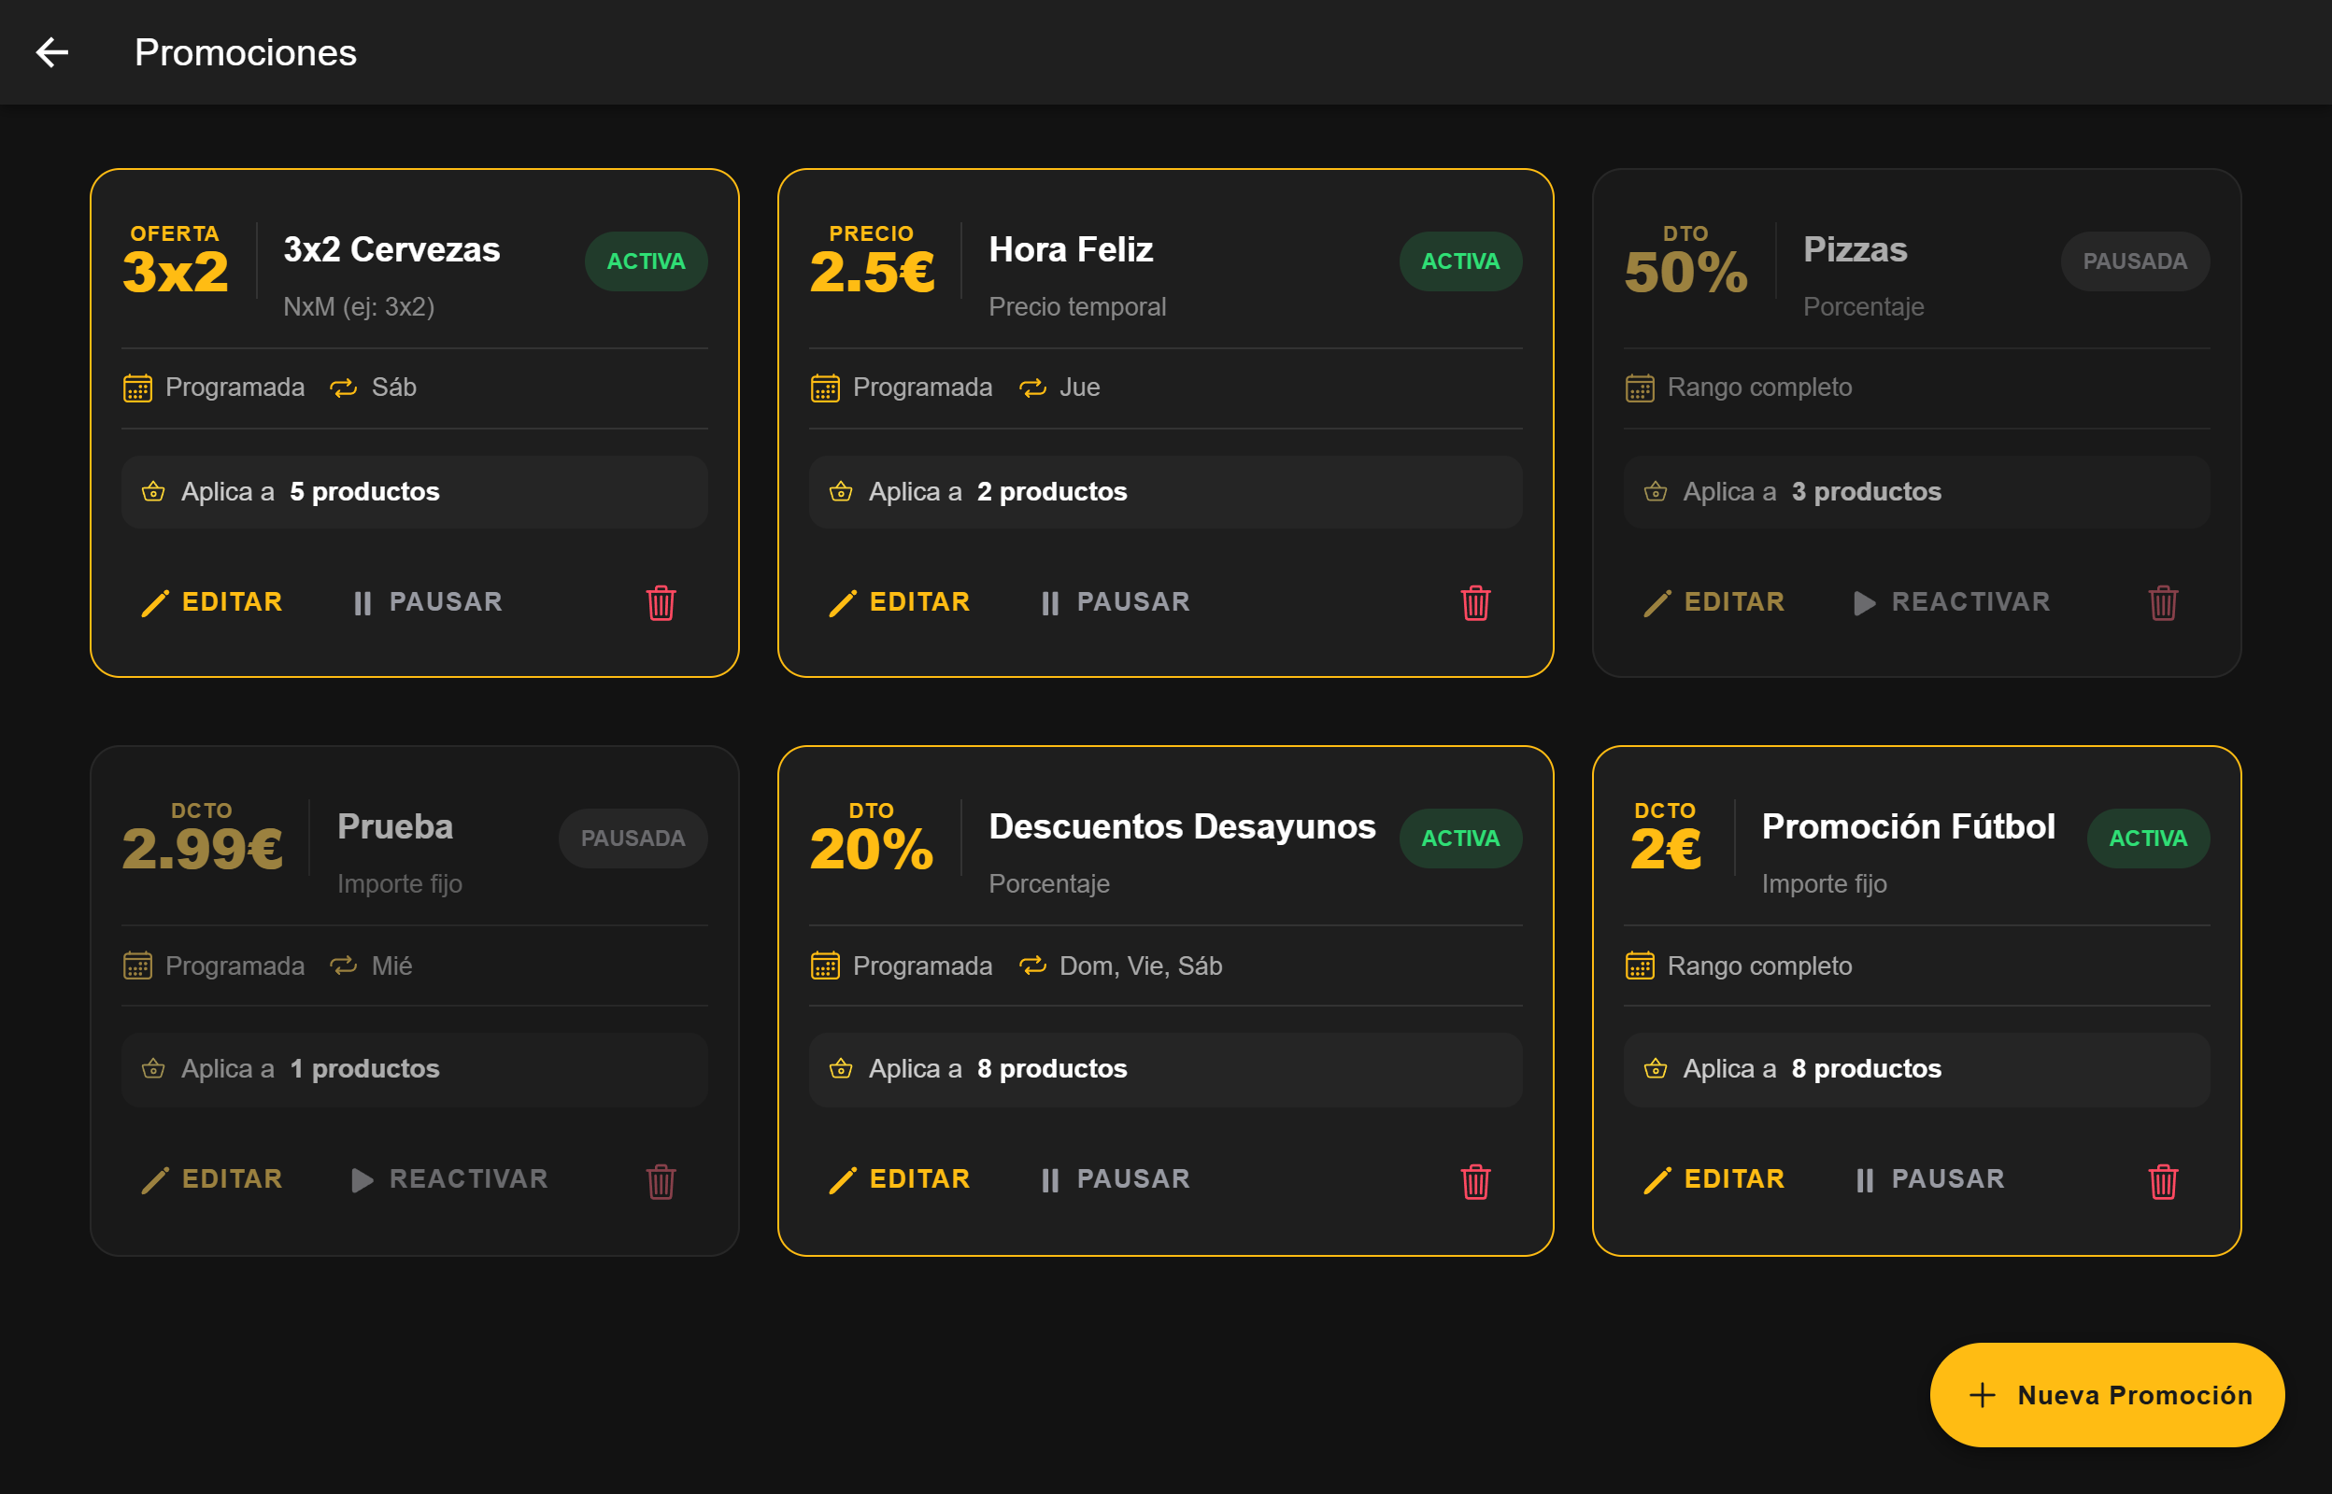Click the pause bars icon on Descuentos Desayunos
This screenshot has height=1494, width=2332.
pyautogui.click(x=1050, y=1178)
